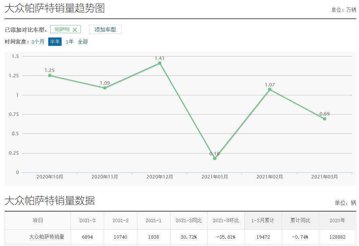Click the cell value -35.81%

(x=226, y=237)
